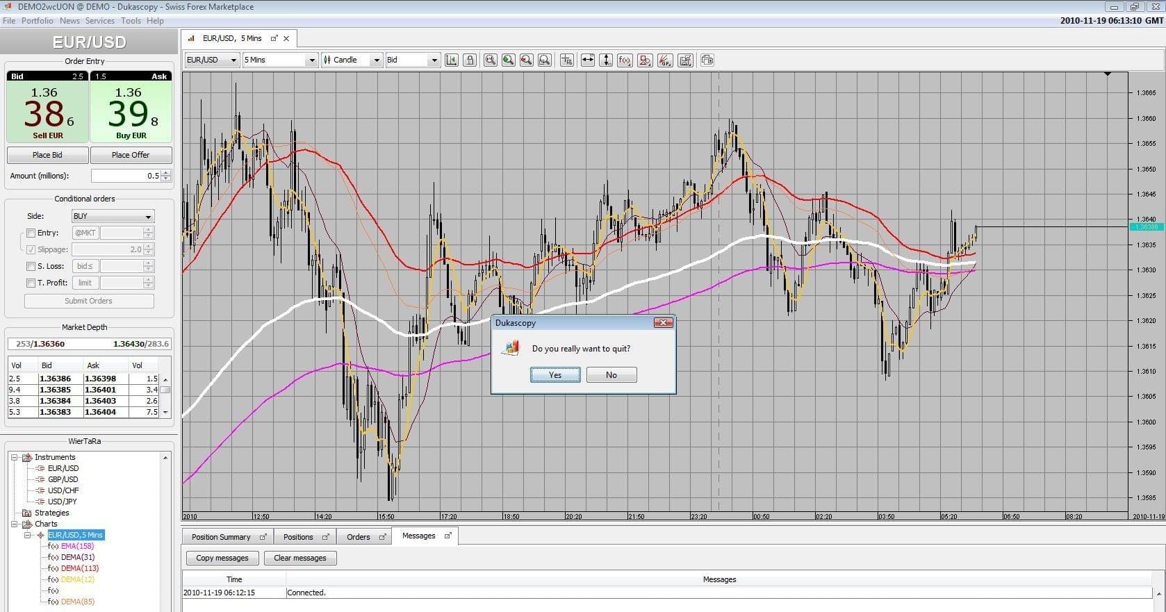Click the horizontal double-arrow range tool
This screenshot has height=612, width=1166.
tap(588, 60)
